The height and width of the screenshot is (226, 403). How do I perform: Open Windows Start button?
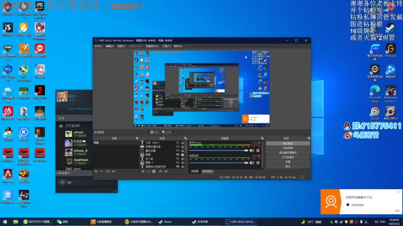pyautogui.click(x=5, y=221)
